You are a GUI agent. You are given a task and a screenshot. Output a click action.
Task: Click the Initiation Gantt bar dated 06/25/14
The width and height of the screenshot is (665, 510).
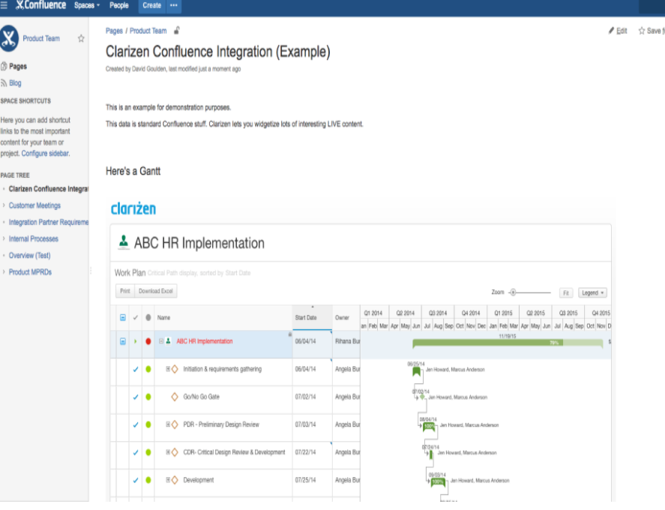[417, 372]
